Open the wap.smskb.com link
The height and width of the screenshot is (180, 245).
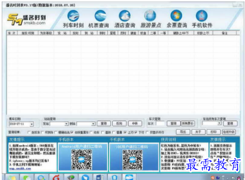coord(20,168)
